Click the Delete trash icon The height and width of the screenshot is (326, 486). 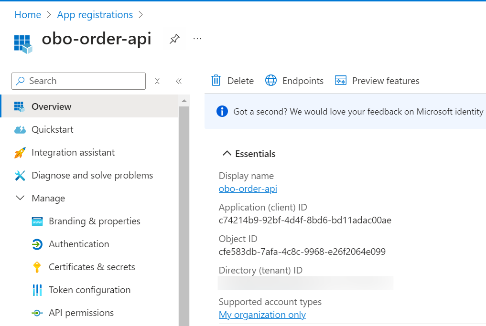(216, 81)
